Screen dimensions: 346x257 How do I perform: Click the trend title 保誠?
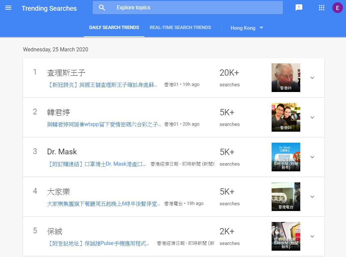(55, 231)
